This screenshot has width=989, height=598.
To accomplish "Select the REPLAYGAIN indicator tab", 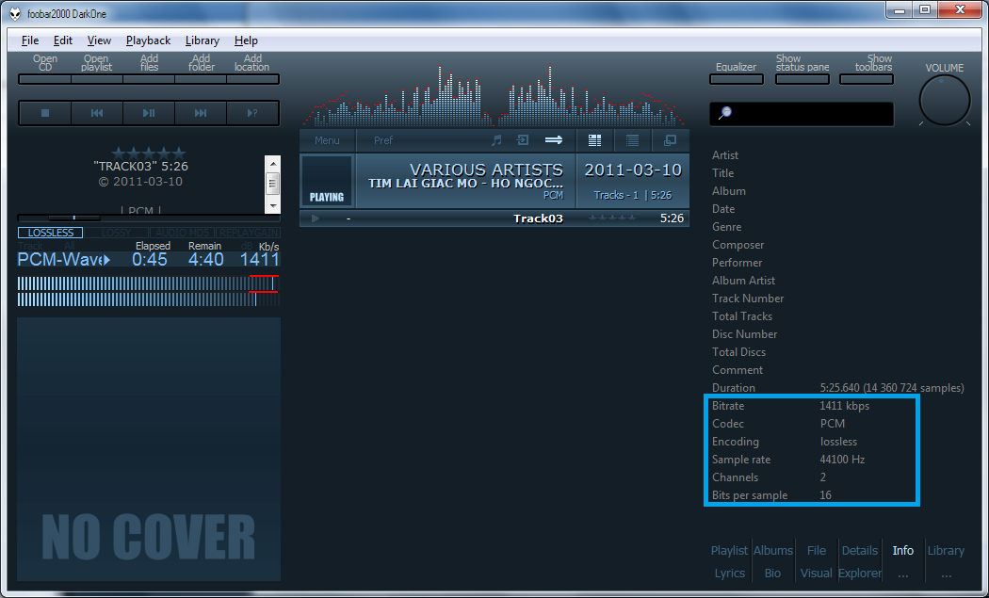I will (x=248, y=233).
